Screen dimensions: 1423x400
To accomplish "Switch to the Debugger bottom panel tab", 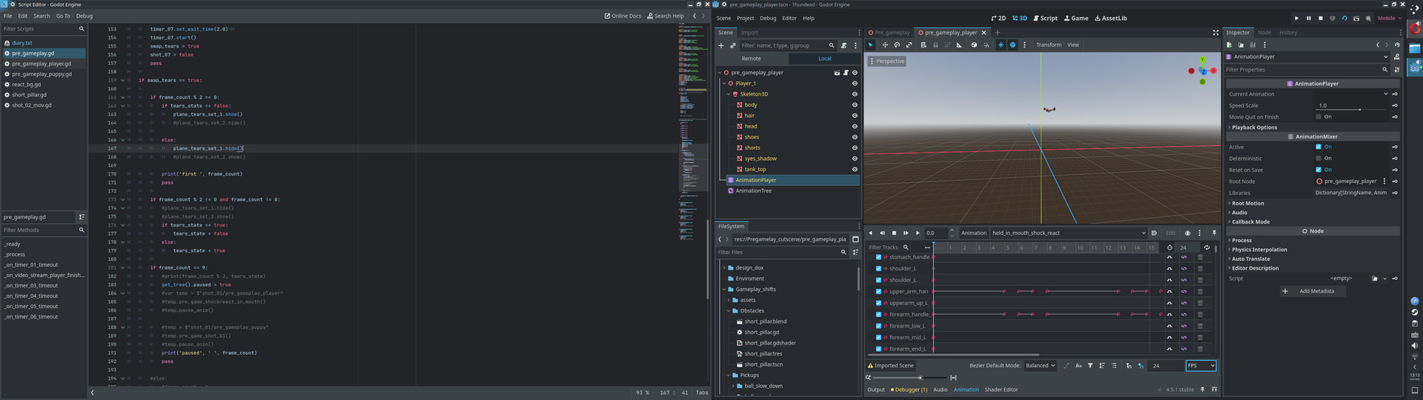I will pos(909,390).
